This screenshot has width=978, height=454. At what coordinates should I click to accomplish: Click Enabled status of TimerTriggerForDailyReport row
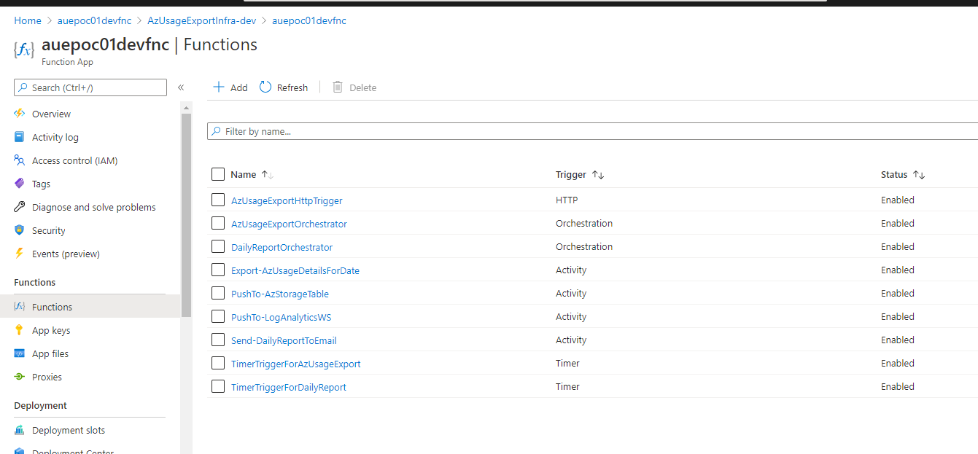pos(898,386)
